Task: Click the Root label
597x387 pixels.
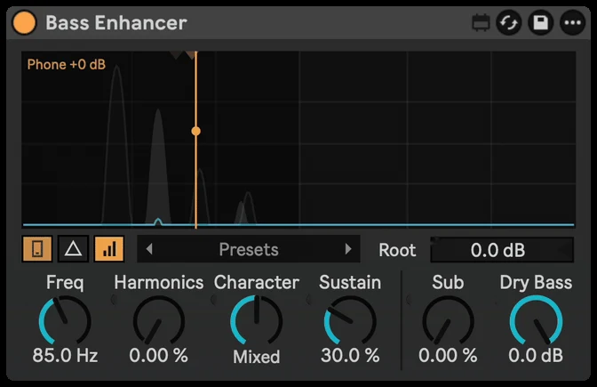Action: coord(397,250)
